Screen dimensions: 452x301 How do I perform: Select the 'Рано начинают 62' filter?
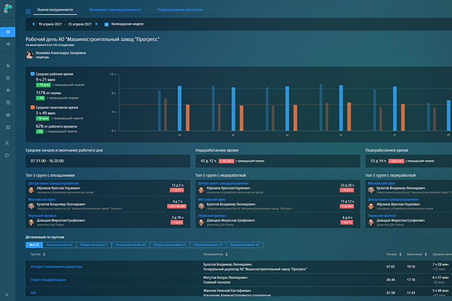pyautogui.click(x=59, y=245)
